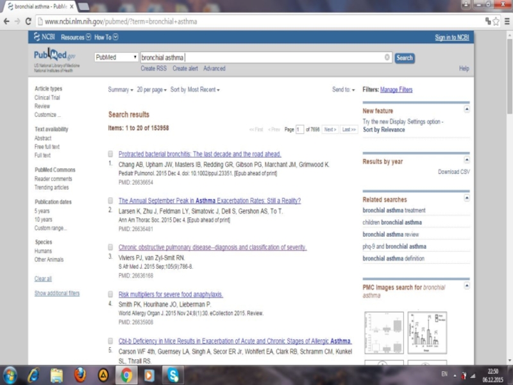513x385 pixels.
Task: Check the box for result 5
Action: [110, 341]
